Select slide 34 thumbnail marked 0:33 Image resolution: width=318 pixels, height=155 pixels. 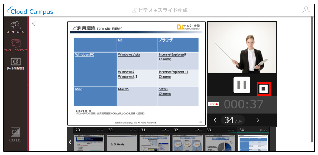(253, 143)
